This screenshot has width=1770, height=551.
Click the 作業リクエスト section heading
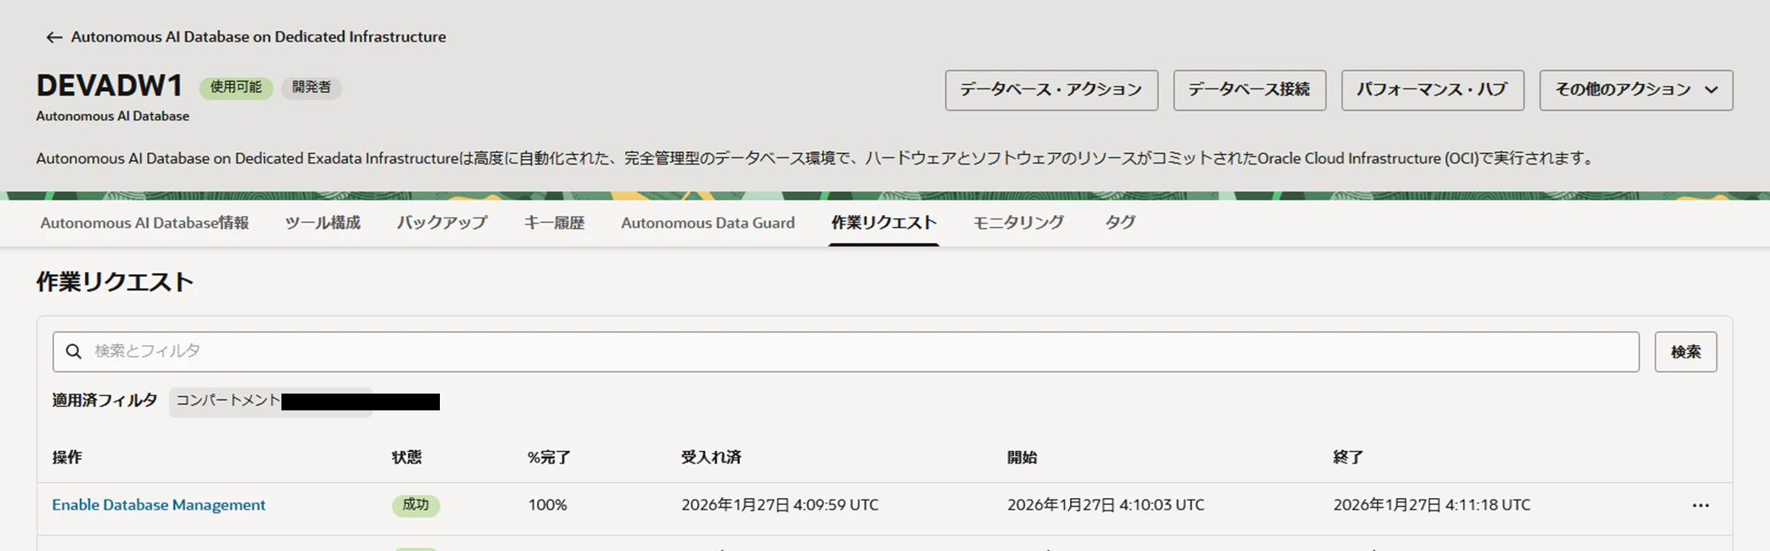tap(115, 282)
